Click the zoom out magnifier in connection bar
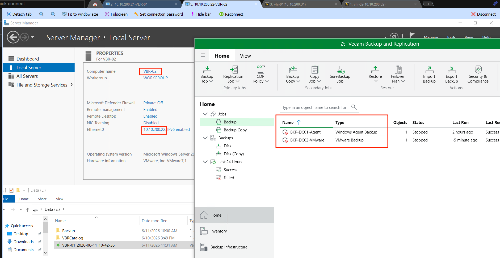The image size is (500, 258). coord(53,14)
